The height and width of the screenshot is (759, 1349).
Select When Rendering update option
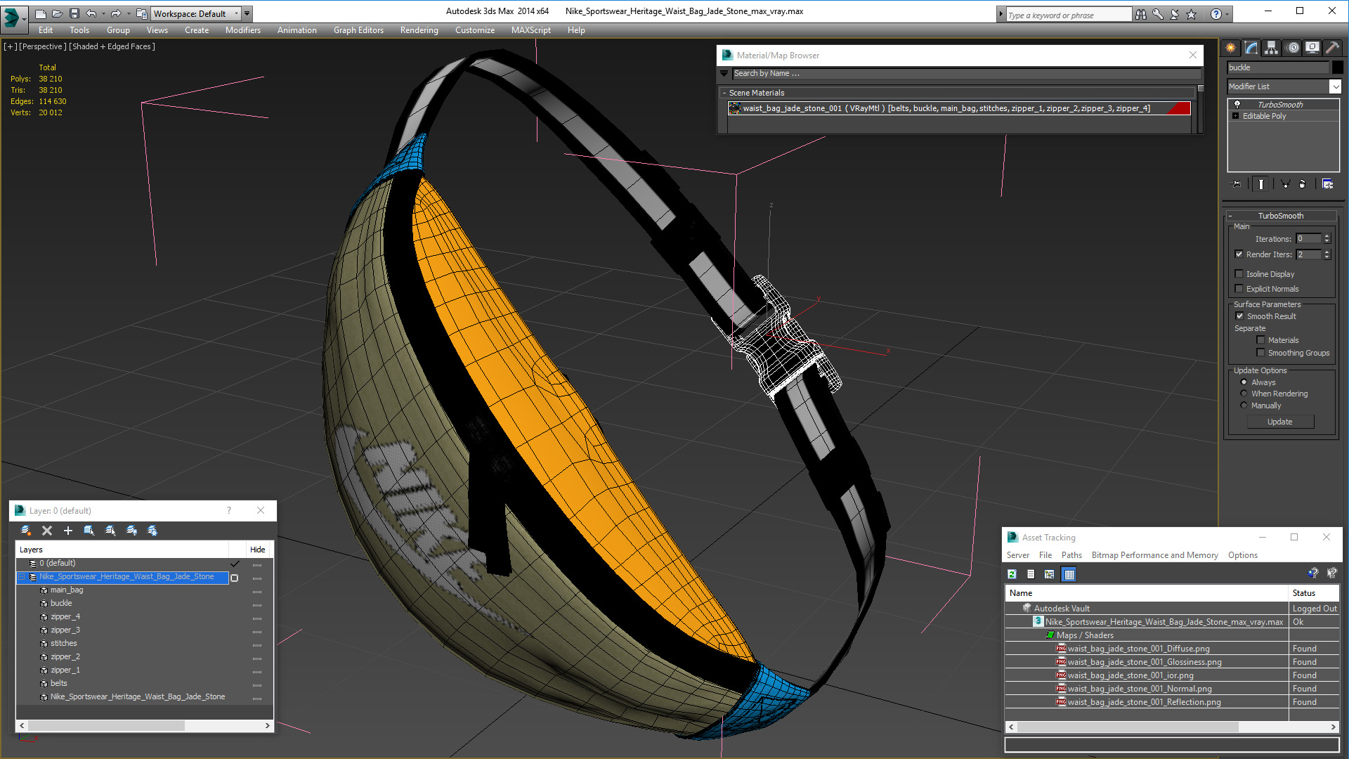[1244, 394]
